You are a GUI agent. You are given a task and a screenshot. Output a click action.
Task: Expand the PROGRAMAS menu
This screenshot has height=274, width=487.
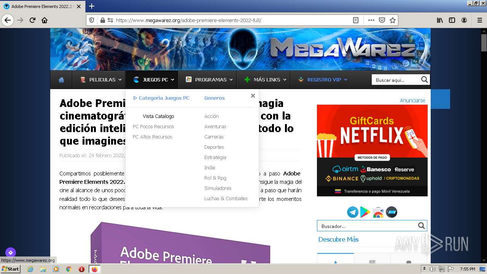(207, 80)
